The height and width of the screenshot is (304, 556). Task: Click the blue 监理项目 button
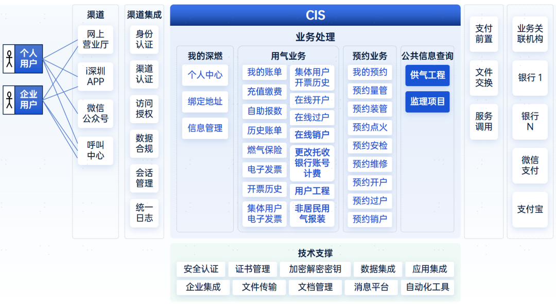[x=427, y=102]
